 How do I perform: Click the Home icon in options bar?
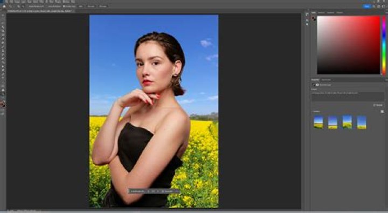4,6
